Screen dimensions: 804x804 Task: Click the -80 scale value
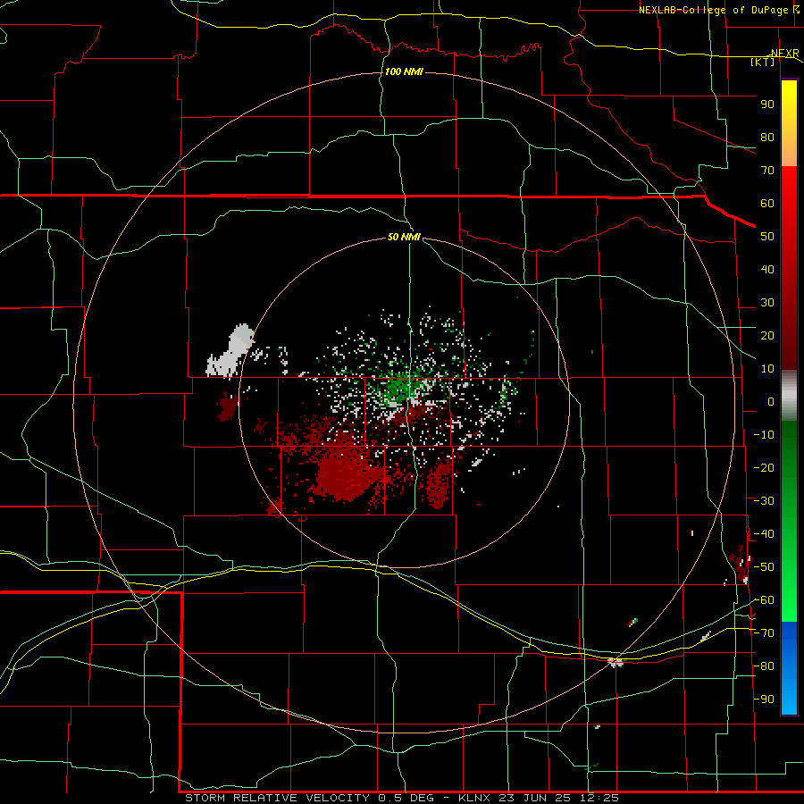[764, 666]
